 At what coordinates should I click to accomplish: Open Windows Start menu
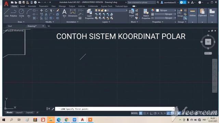tap(4, 120)
